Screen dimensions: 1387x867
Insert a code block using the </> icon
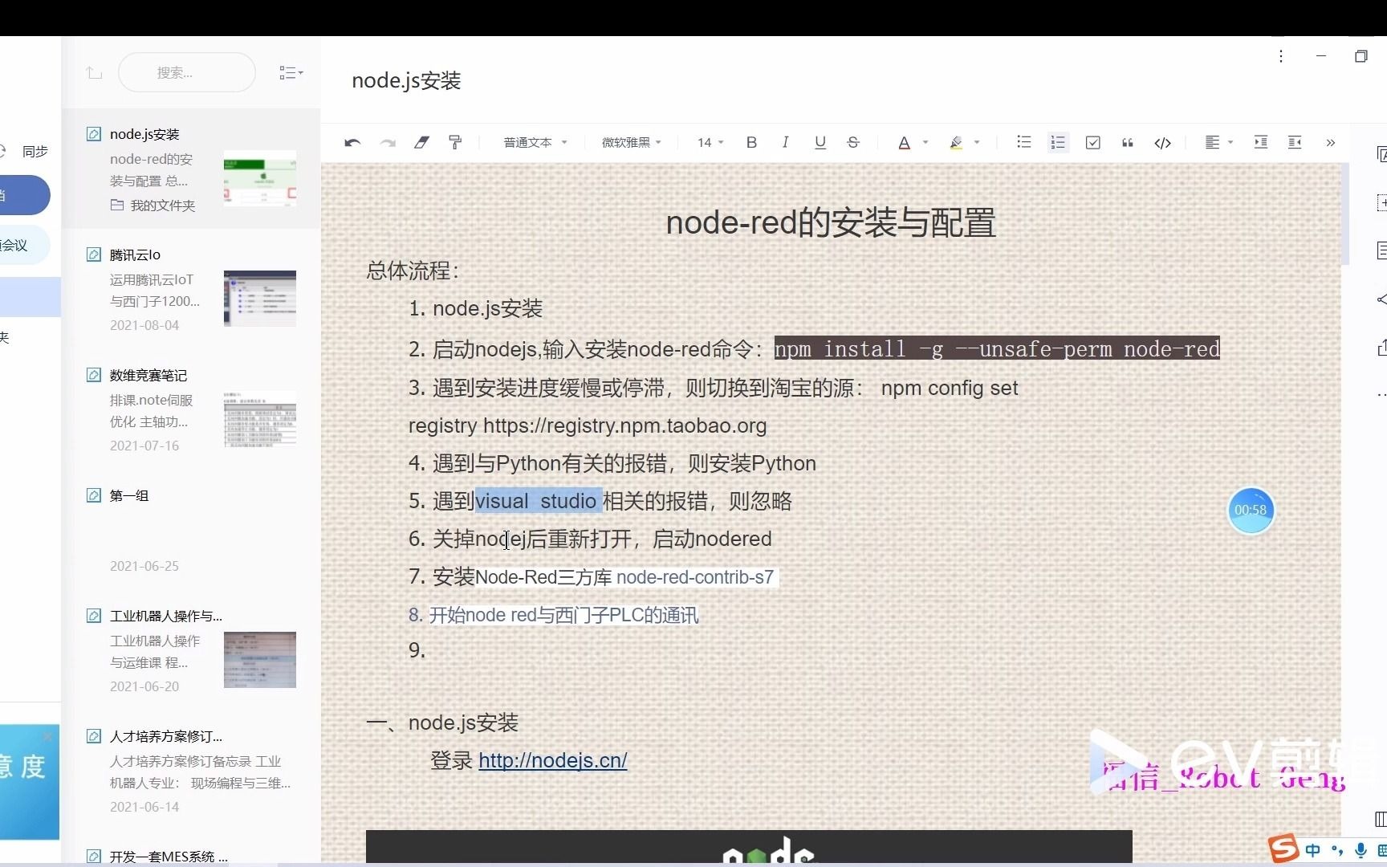[x=1162, y=142]
